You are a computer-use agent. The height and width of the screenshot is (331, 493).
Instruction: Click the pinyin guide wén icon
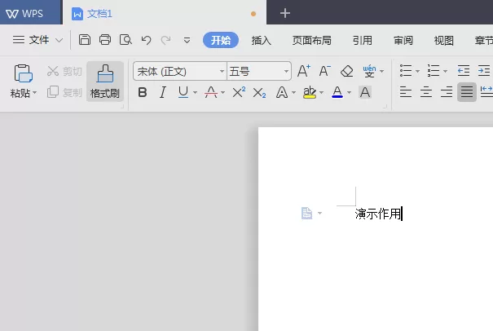tap(369, 71)
